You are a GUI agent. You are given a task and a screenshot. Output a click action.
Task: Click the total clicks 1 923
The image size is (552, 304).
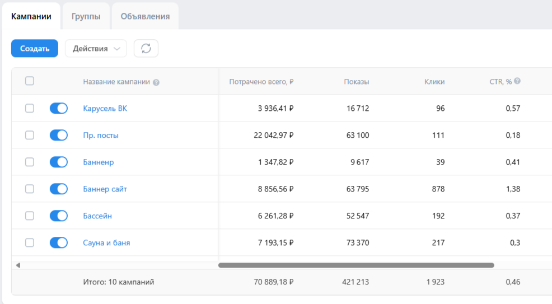coord(436,282)
